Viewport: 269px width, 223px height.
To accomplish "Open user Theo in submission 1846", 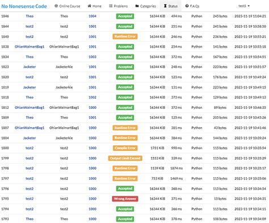I will pyautogui.click(x=30, y=16).
